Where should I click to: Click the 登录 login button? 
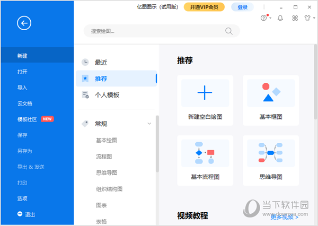click(x=242, y=7)
